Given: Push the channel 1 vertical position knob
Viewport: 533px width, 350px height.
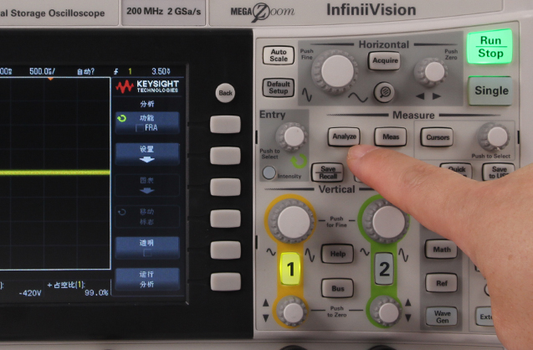Looking at the screenshot, I should 292,311.
